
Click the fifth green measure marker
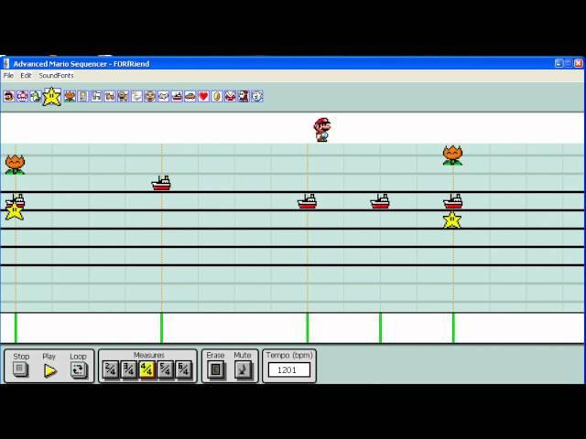point(453,328)
